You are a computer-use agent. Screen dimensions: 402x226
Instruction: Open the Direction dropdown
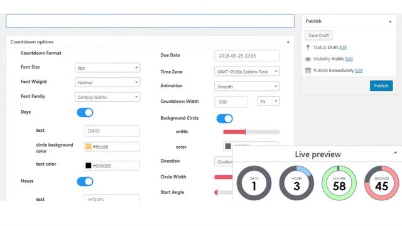(224, 162)
